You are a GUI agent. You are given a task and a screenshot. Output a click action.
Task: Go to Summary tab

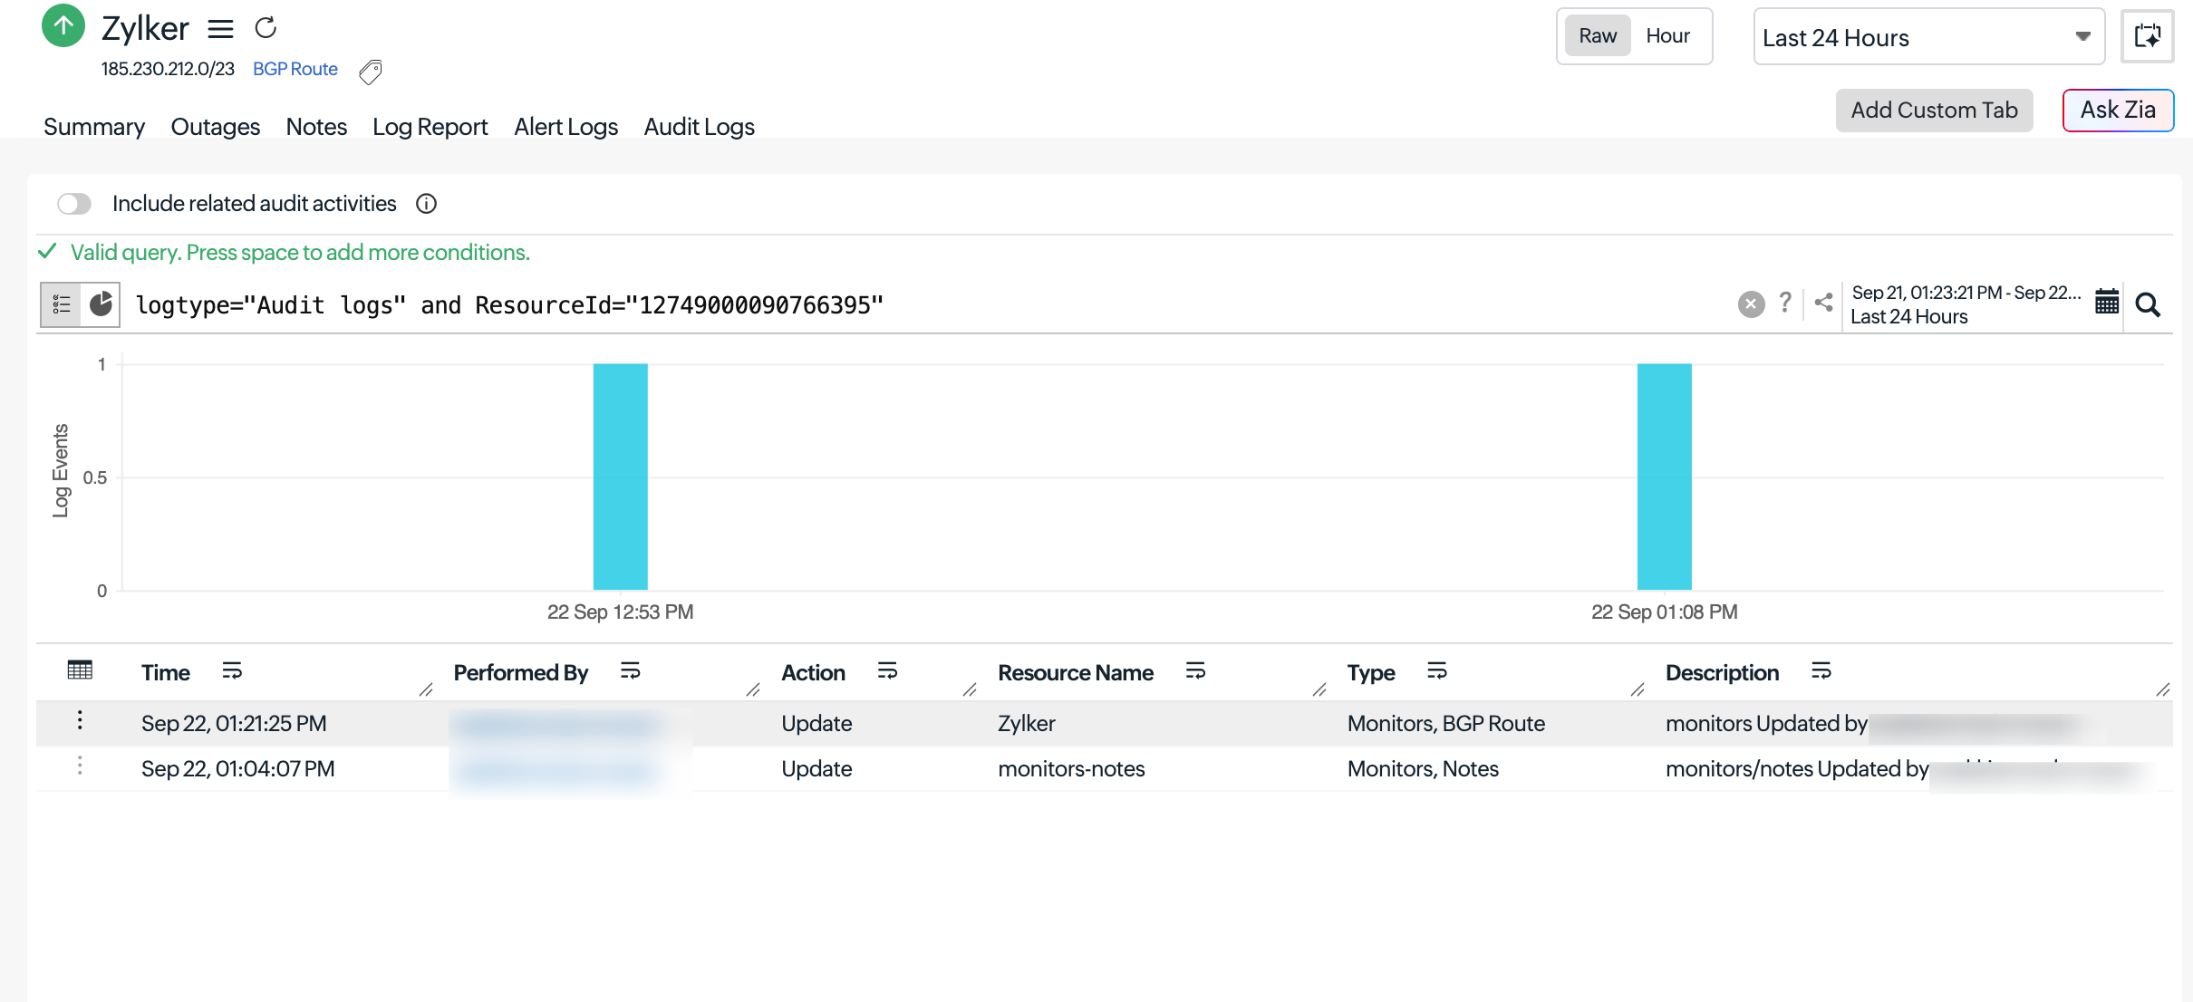point(94,127)
